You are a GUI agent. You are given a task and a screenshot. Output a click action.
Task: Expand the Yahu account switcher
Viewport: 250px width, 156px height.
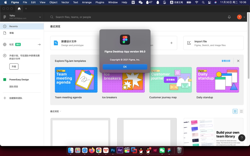click(x=40, y=17)
